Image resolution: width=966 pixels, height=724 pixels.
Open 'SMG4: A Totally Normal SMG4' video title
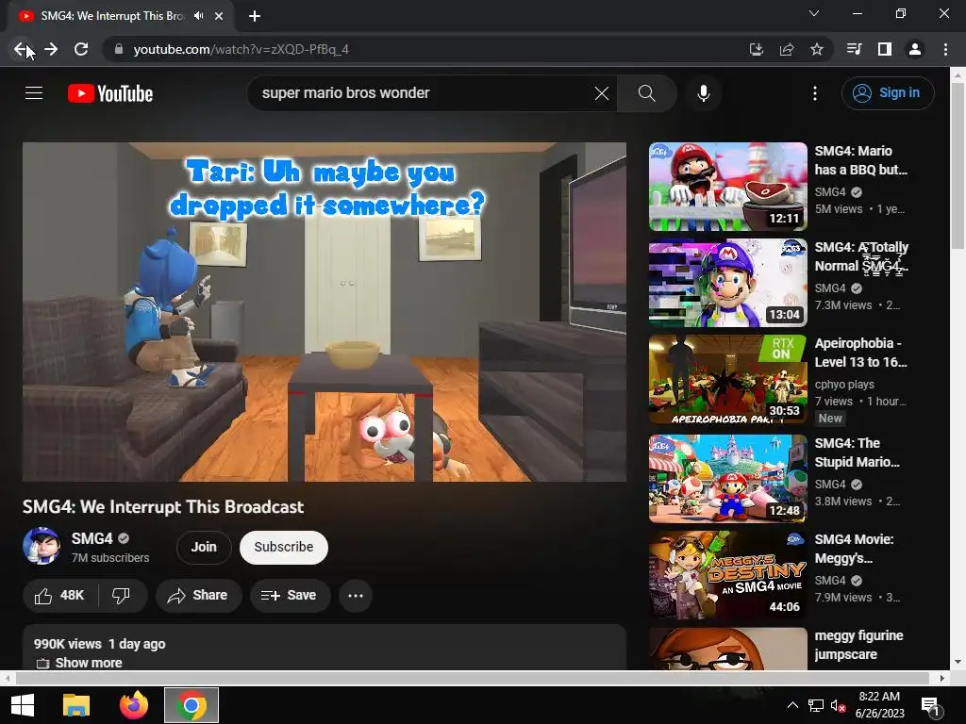click(x=861, y=256)
